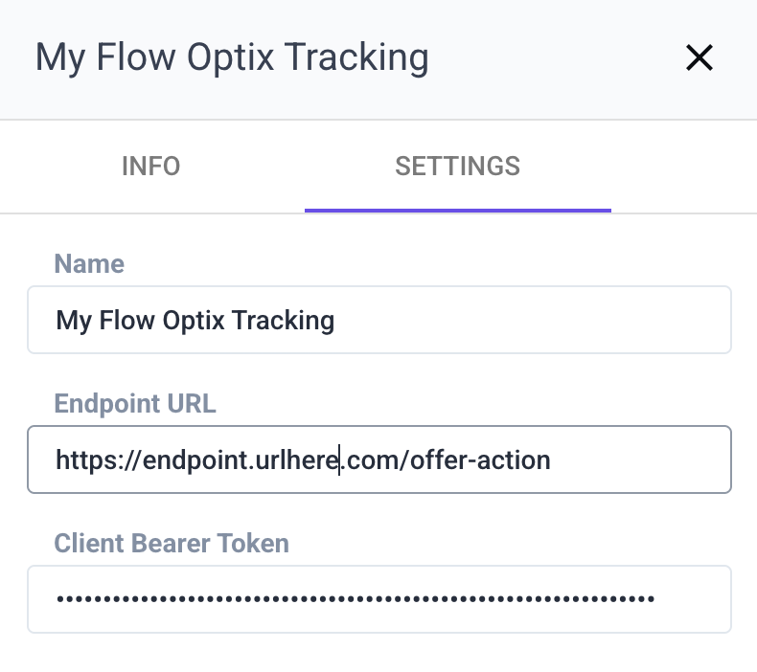Click the masked dots in the token field
Image resolution: width=757 pixels, height=672 pixels.
point(355,599)
